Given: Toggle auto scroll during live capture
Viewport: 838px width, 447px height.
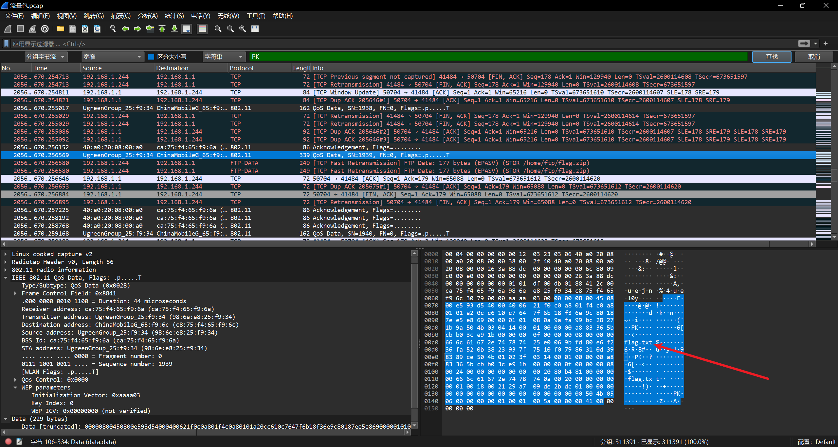Looking at the screenshot, I should 187,29.
